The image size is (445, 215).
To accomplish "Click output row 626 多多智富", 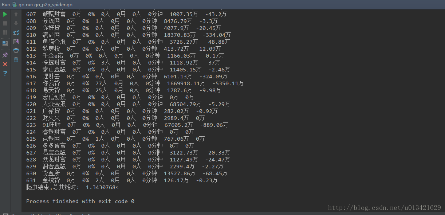I will (110, 146).
